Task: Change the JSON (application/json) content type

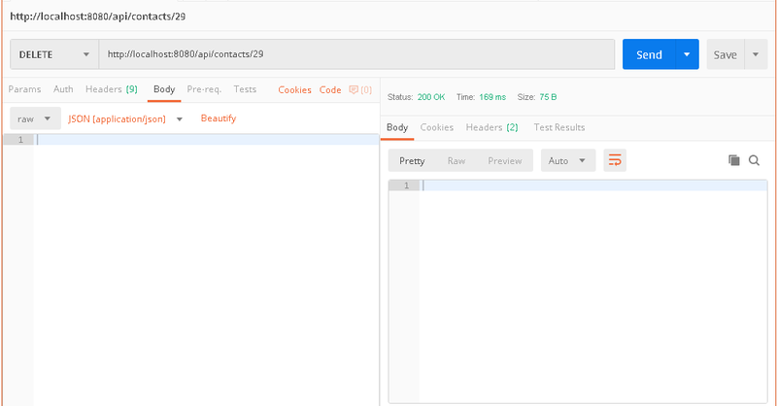Action: [x=125, y=118]
